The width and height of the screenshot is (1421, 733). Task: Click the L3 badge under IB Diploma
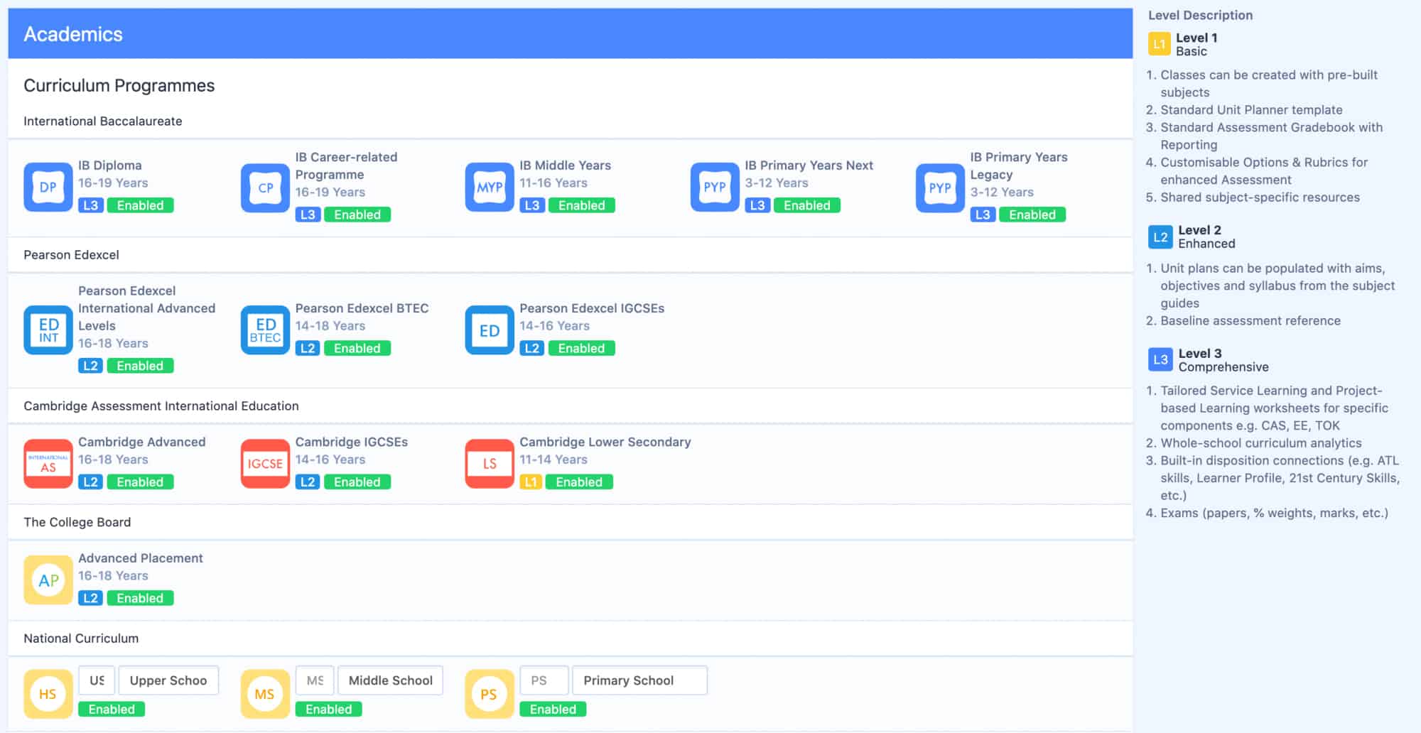(91, 205)
